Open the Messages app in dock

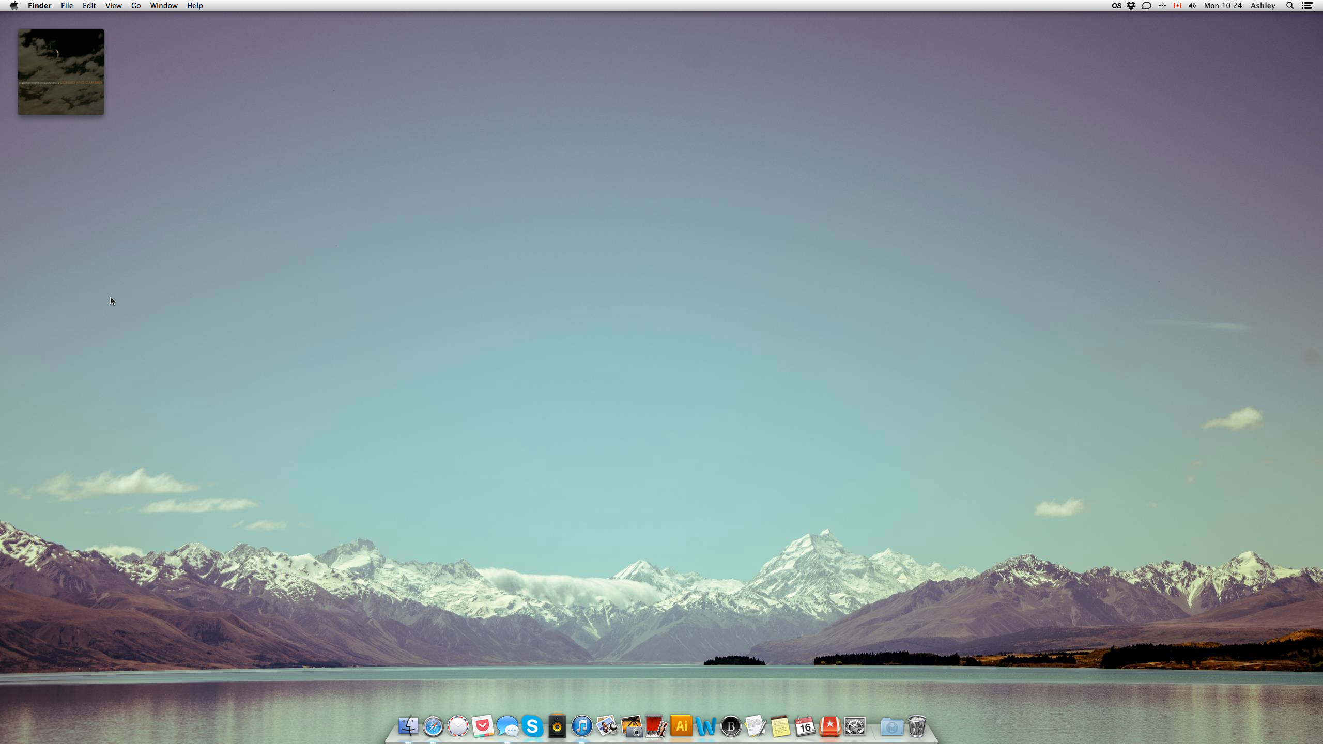tap(507, 726)
